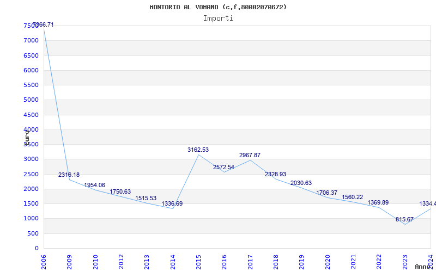The width and height of the screenshot is (436, 272).
Task: Click x-axis year 2021
Action: (x=353, y=262)
